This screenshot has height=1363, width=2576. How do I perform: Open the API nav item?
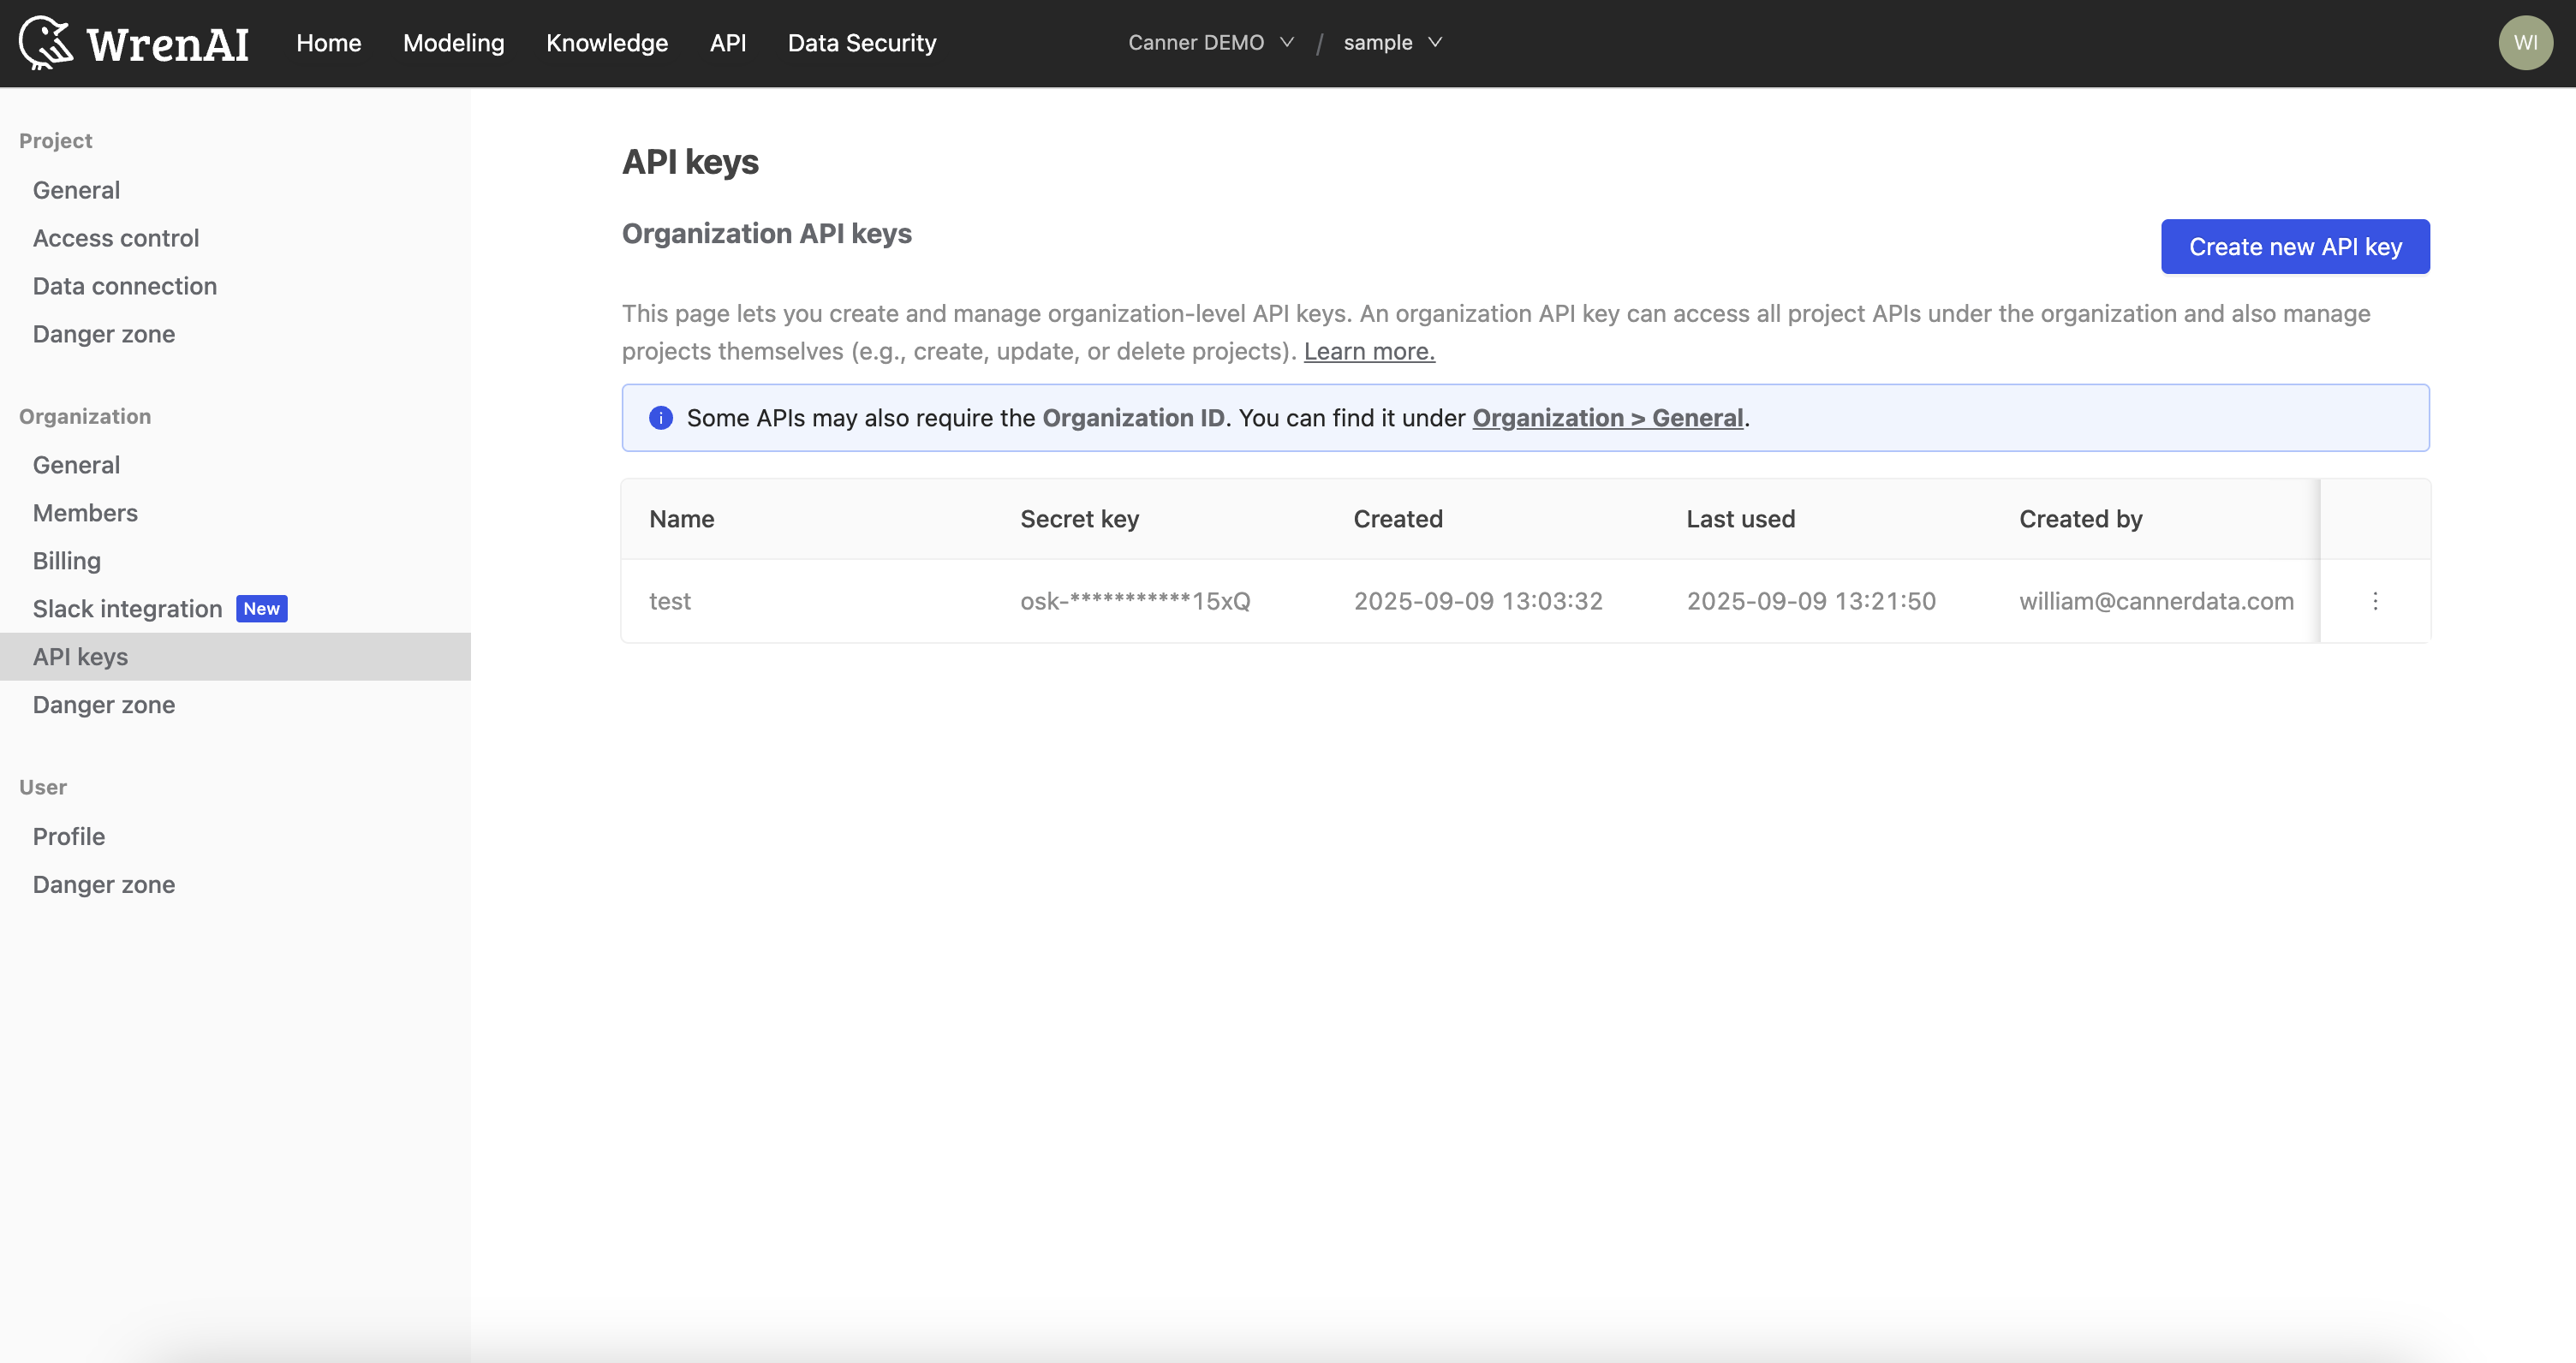click(x=728, y=43)
